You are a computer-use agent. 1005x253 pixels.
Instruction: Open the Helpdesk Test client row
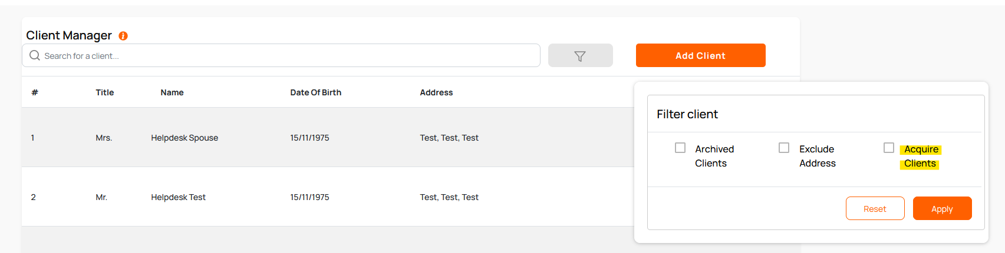pyautogui.click(x=178, y=197)
